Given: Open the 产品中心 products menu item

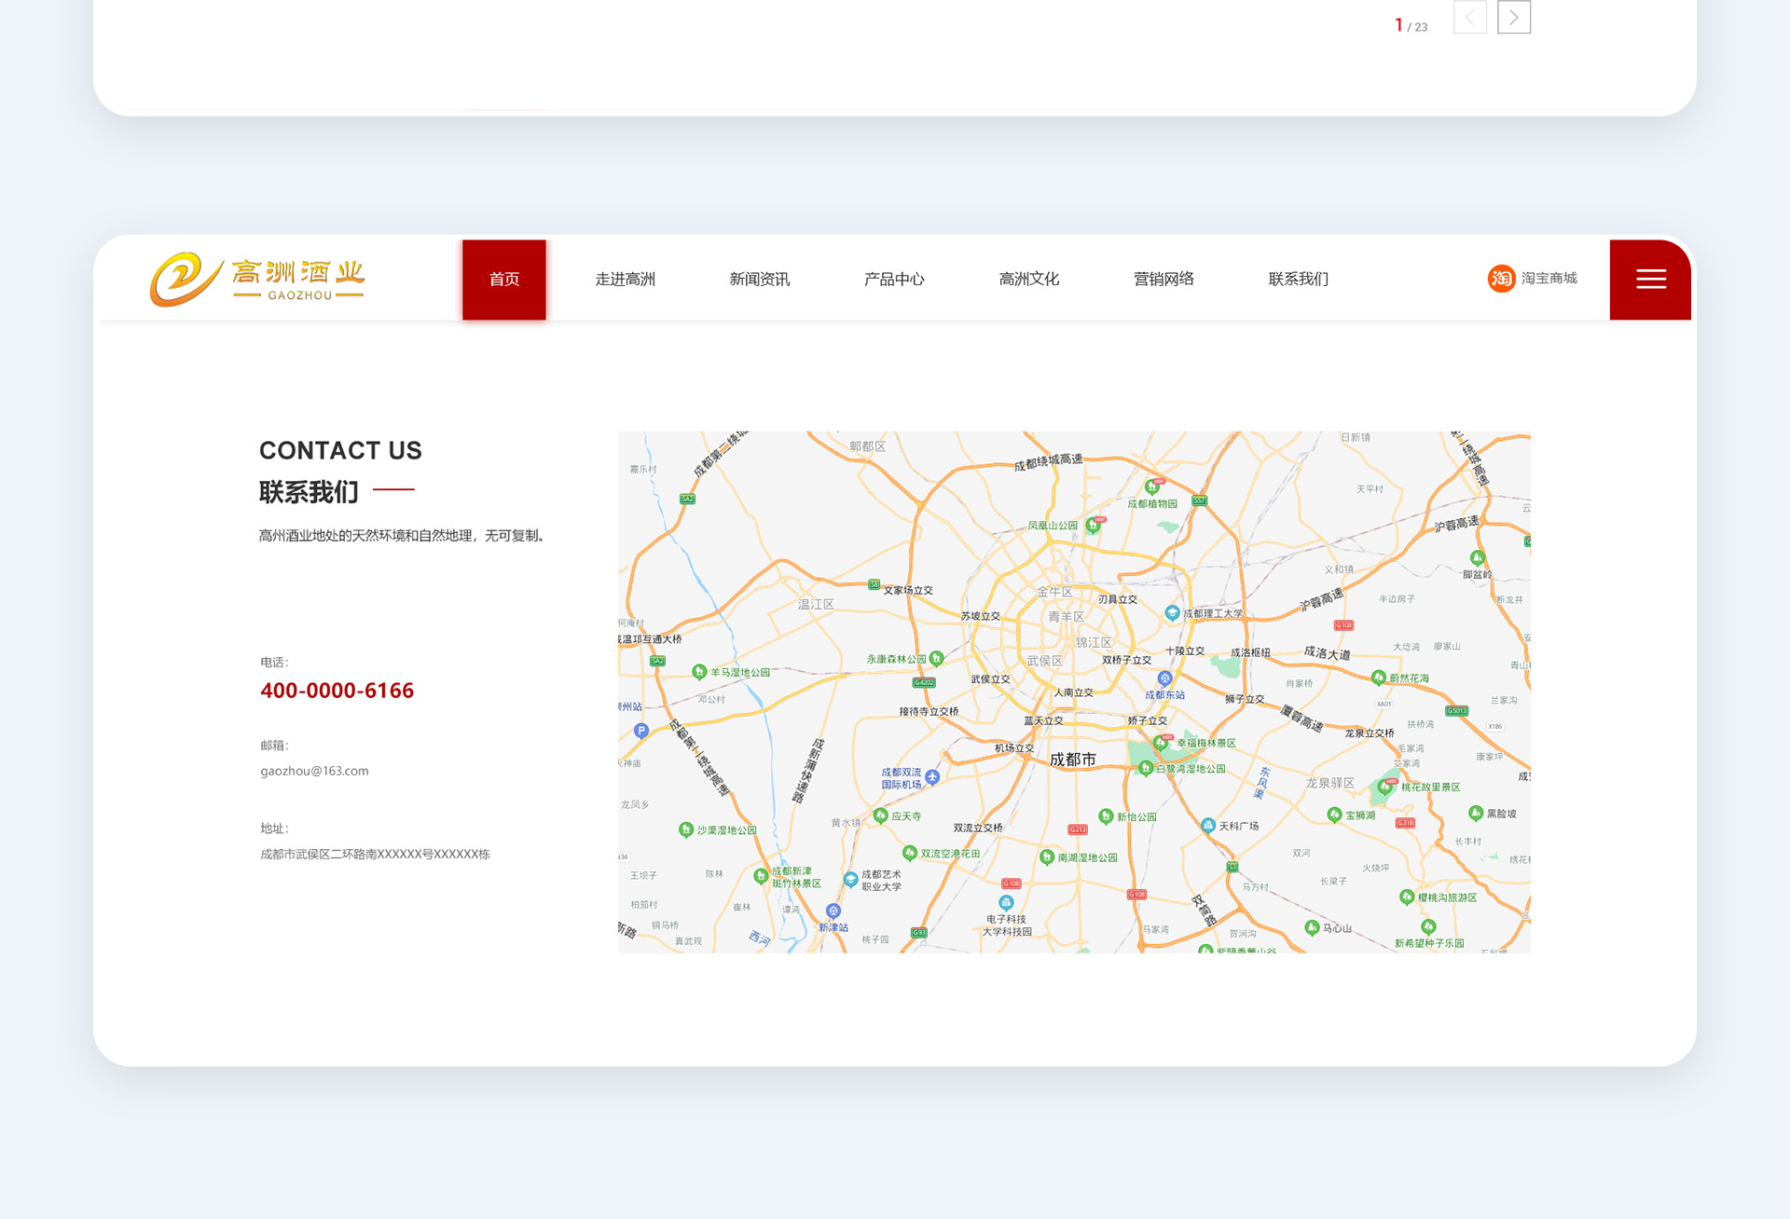Looking at the screenshot, I should [x=894, y=280].
